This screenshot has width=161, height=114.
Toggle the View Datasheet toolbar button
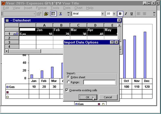tap(53, 14)
